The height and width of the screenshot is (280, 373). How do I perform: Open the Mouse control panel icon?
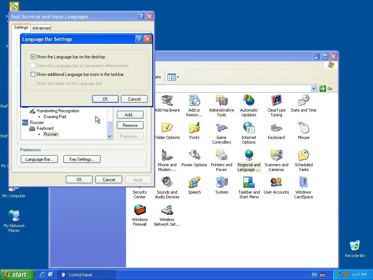point(303,131)
